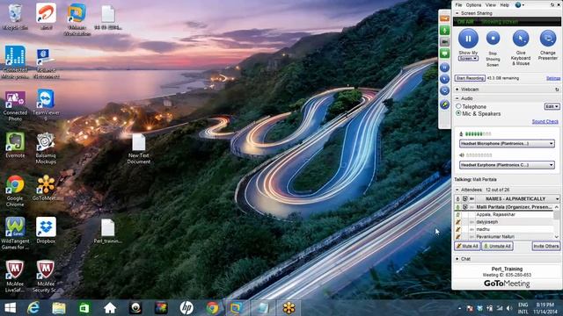Unmute attendee madhu via the mic icon
Screen dimensions: 563x316
[x=457, y=229]
